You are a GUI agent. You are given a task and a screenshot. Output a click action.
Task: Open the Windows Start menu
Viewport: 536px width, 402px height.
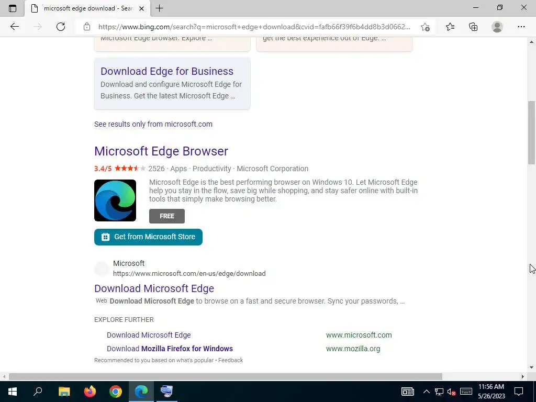(x=13, y=392)
